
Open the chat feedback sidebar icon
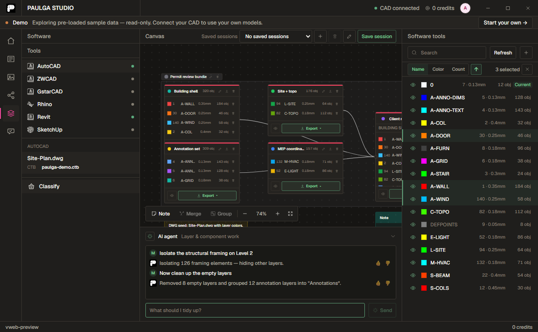click(x=11, y=131)
